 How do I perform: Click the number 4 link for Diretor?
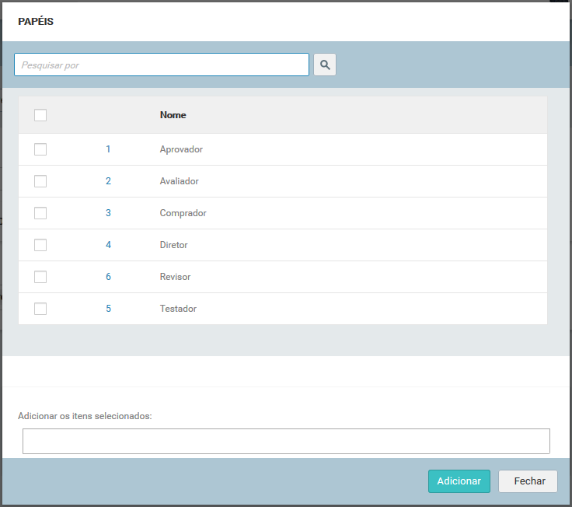[108, 245]
